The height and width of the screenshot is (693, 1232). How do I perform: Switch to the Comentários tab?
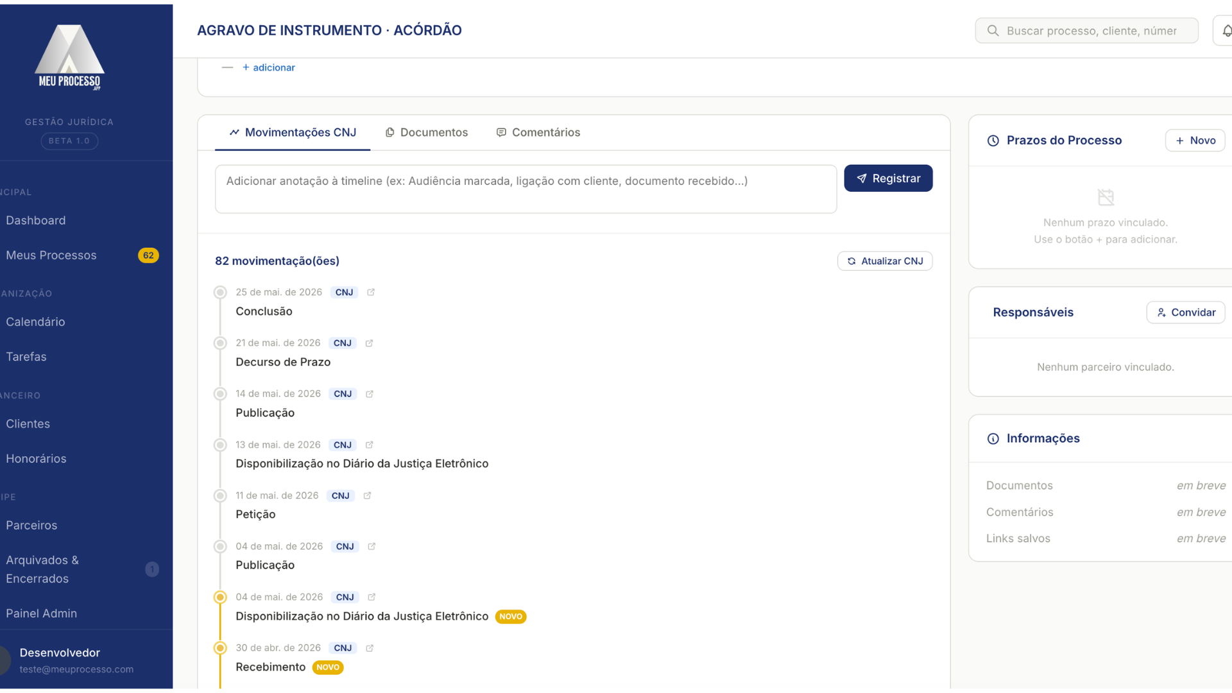pos(538,132)
